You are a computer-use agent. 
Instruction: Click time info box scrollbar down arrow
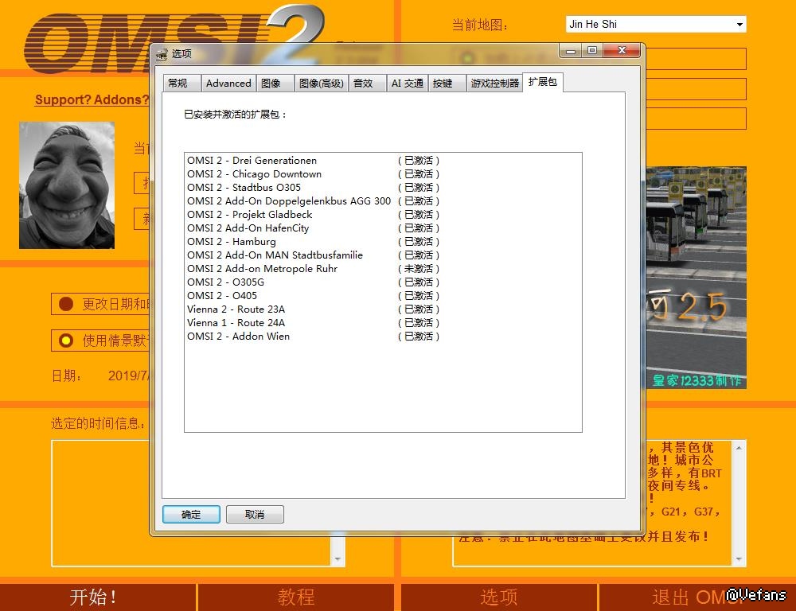(x=338, y=558)
